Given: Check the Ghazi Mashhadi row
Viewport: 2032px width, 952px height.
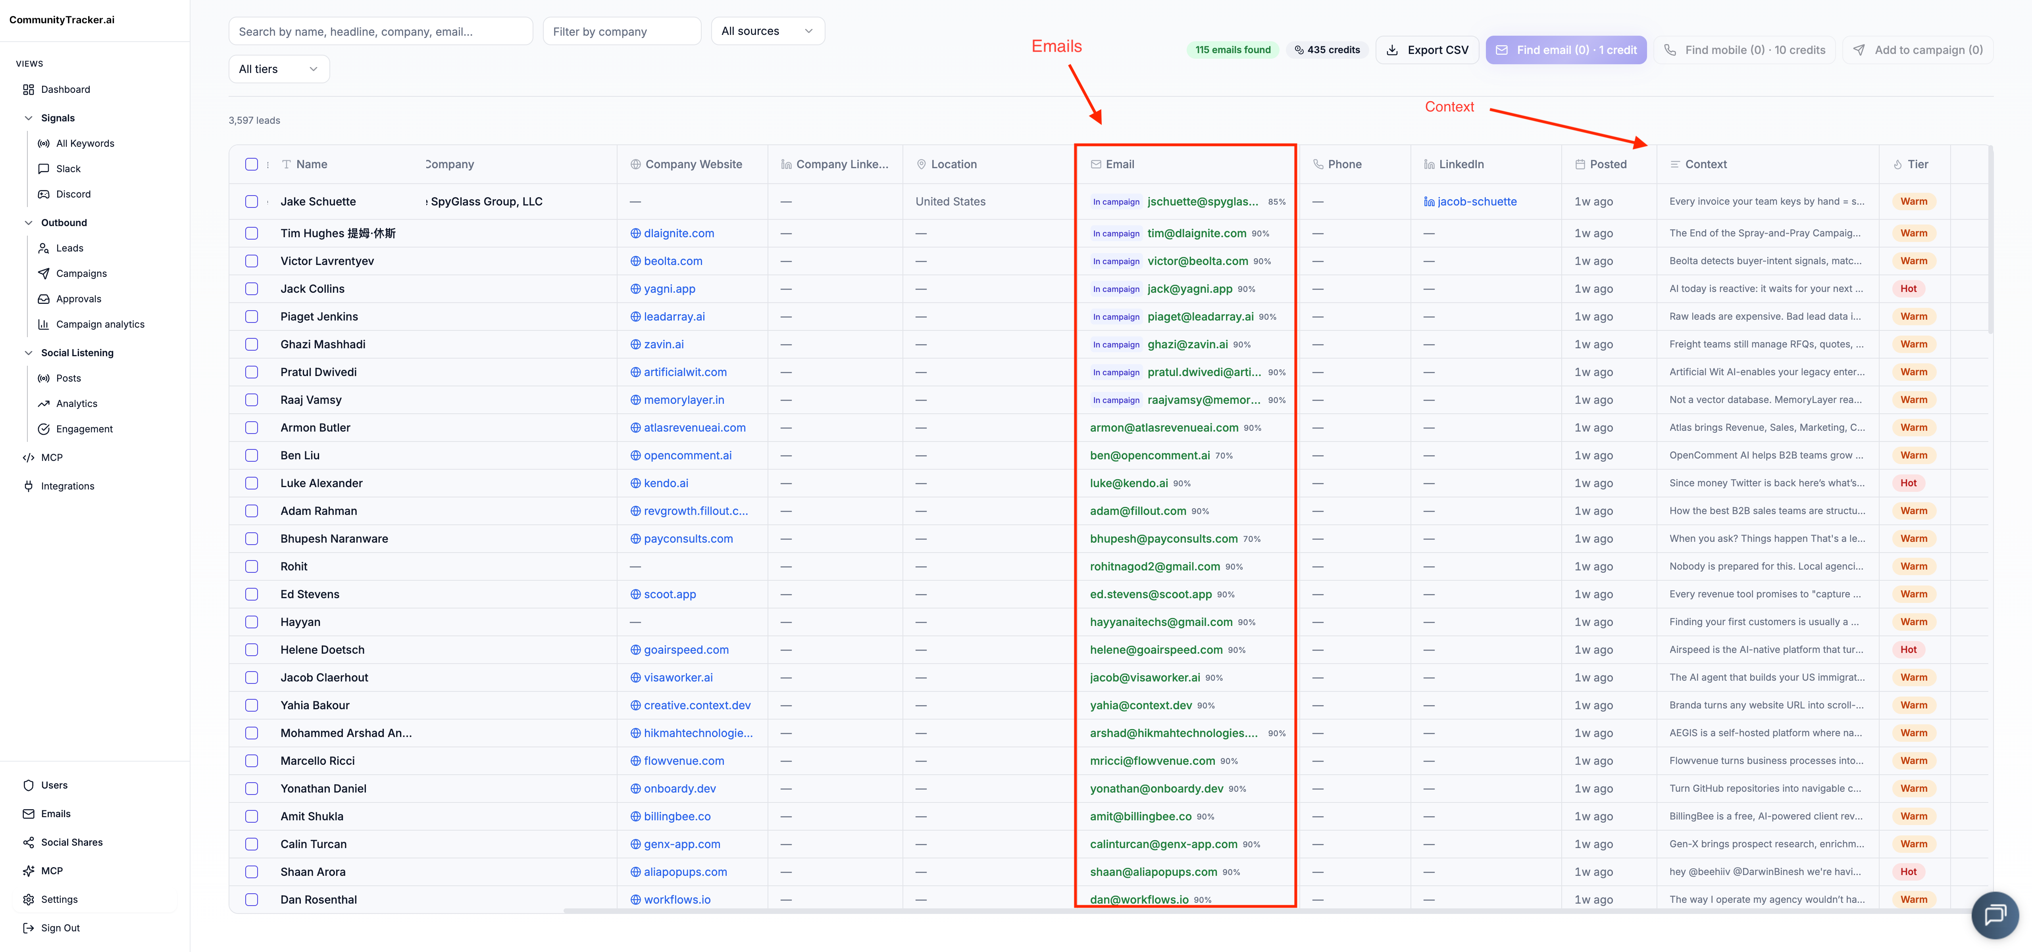Looking at the screenshot, I should 252,344.
